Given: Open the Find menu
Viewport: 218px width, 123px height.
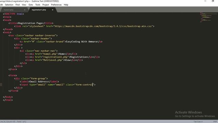Looking at the screenshot, I should 17,5.
